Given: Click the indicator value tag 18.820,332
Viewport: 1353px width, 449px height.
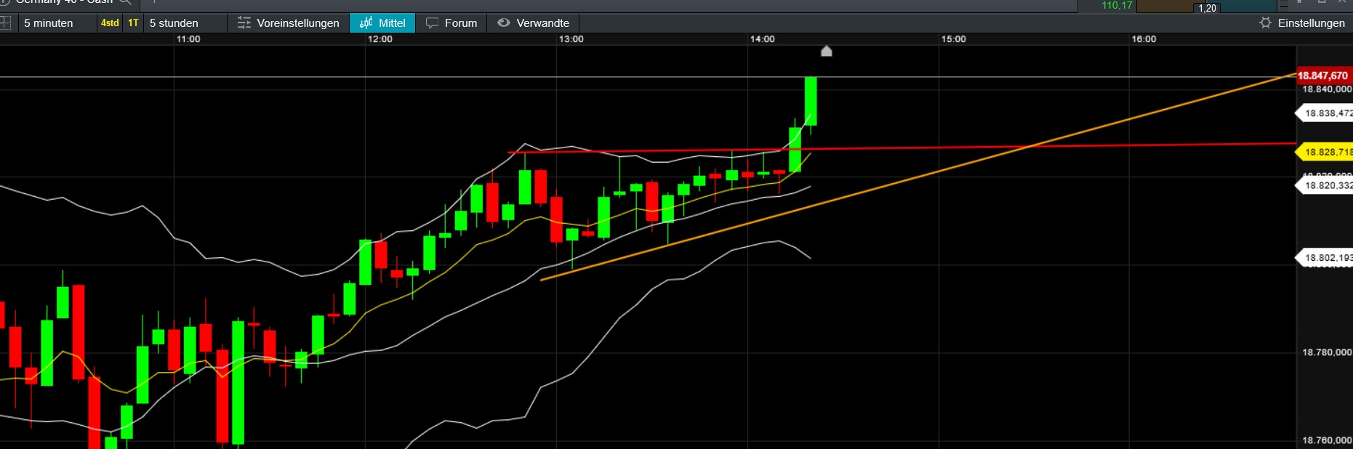Looking at the screenshot, I should click(x=1325, y=186).
